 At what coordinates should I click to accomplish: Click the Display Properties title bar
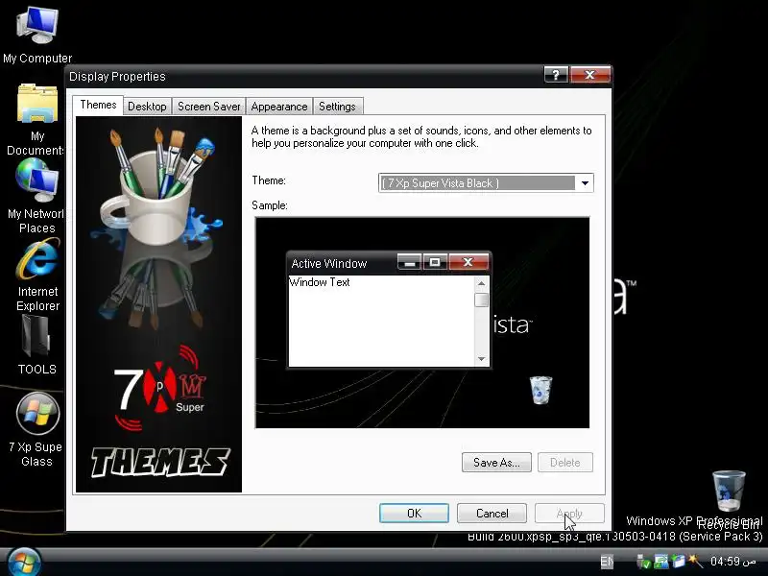(303, 77)
